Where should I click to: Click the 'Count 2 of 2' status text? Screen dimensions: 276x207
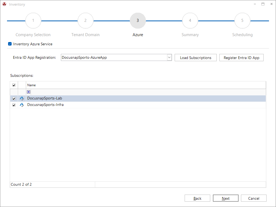pos(21,184)
